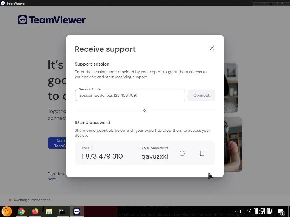Switch to the Command Prompt taskbar window
This screenshot has height=217, width=290.
pyautogui.click(x=63, y=211)
